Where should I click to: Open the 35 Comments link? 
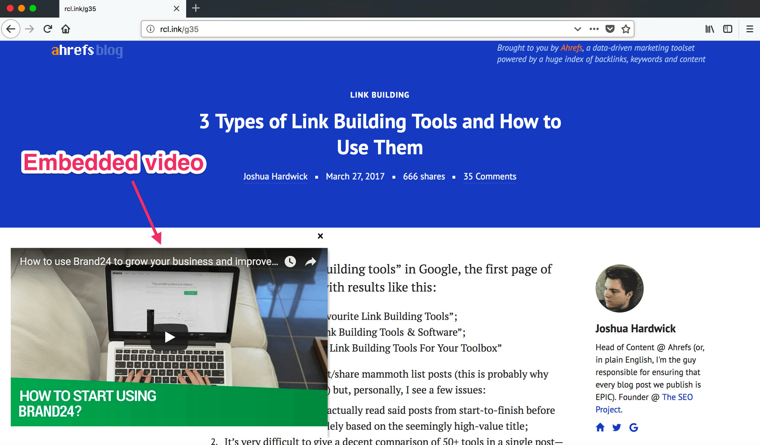[490, 176]
